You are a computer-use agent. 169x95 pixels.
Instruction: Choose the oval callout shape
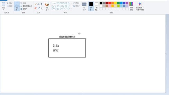66,8
